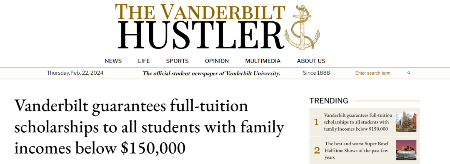
Task: Click the magnifying glass search icon
Action: (x=409, y=73)
